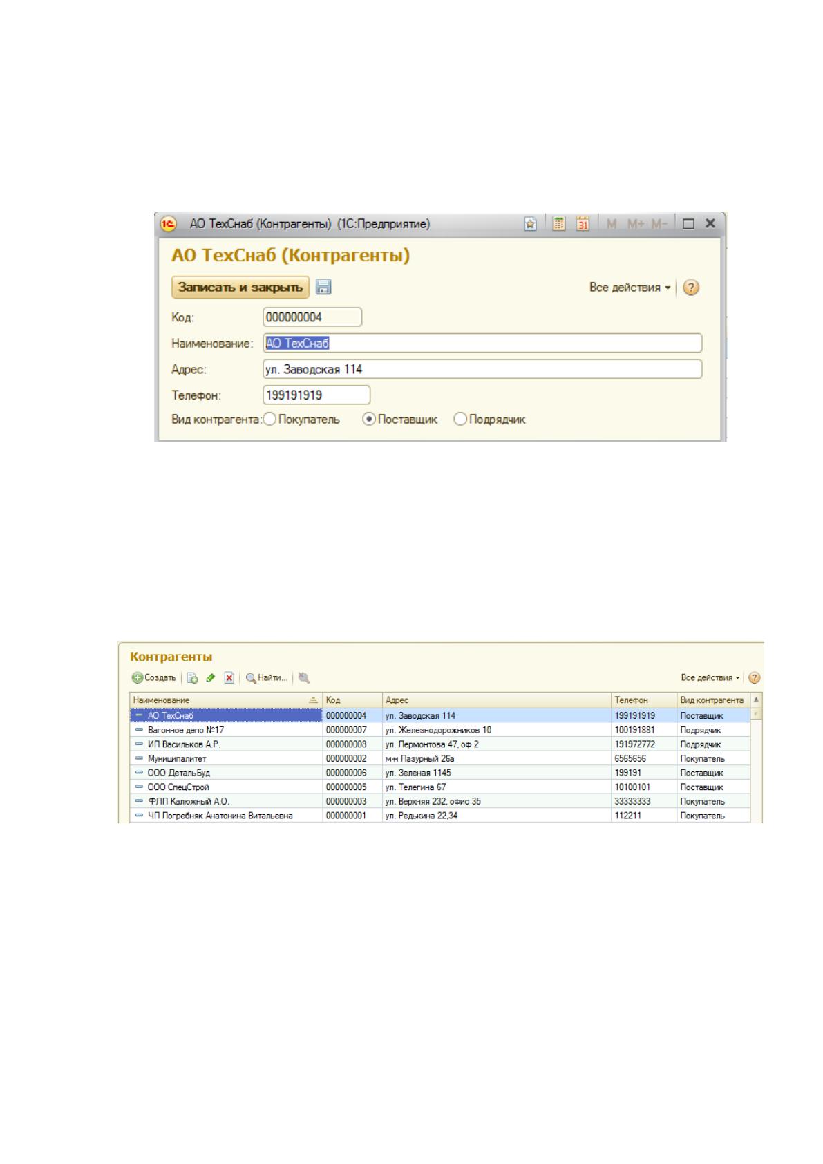Add form to favorites with star icon
823x1164 pixels.
530,224
